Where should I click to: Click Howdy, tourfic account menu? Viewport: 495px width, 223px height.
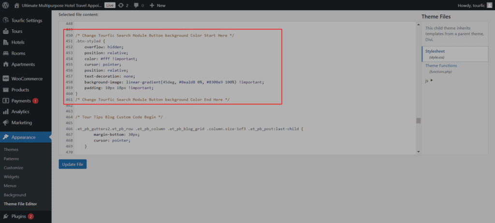pyautogui.click(x=476, y=5)
